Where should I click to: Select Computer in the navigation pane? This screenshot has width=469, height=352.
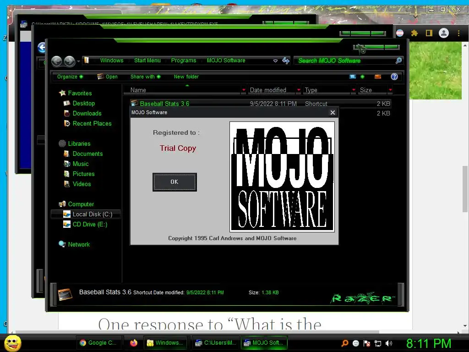pyautogui.click(x=81, y=204)
